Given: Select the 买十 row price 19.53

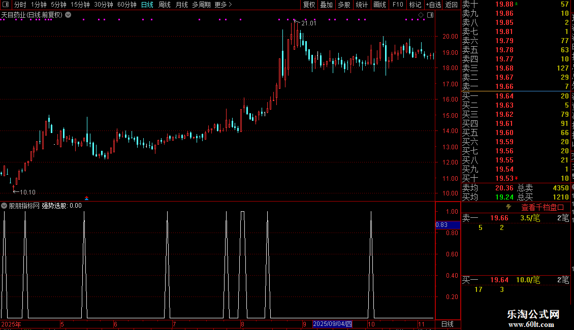Looking at the screenshot, I should point(504,178).
